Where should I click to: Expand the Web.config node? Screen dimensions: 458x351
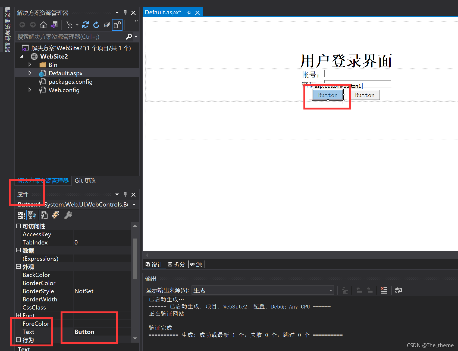coord(30,90)
